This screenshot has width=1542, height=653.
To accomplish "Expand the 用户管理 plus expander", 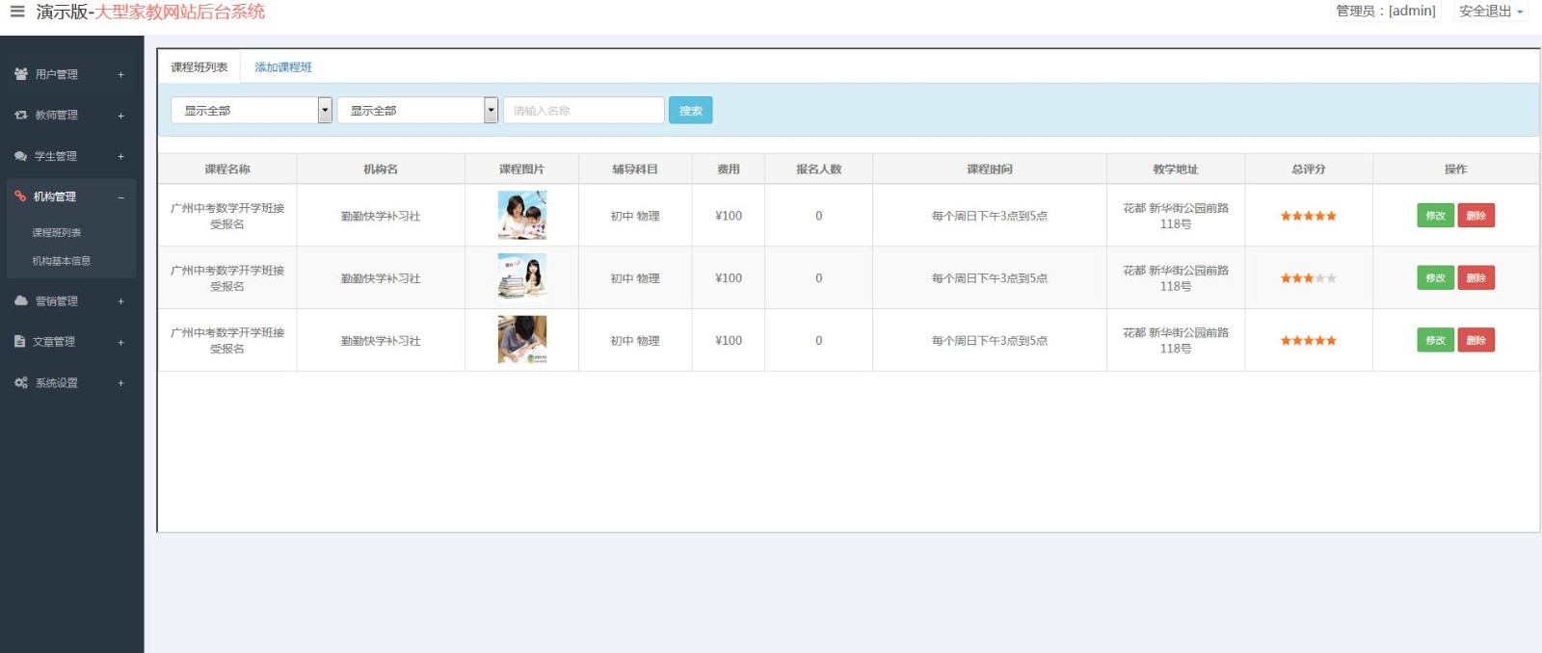I will point(120,74).
